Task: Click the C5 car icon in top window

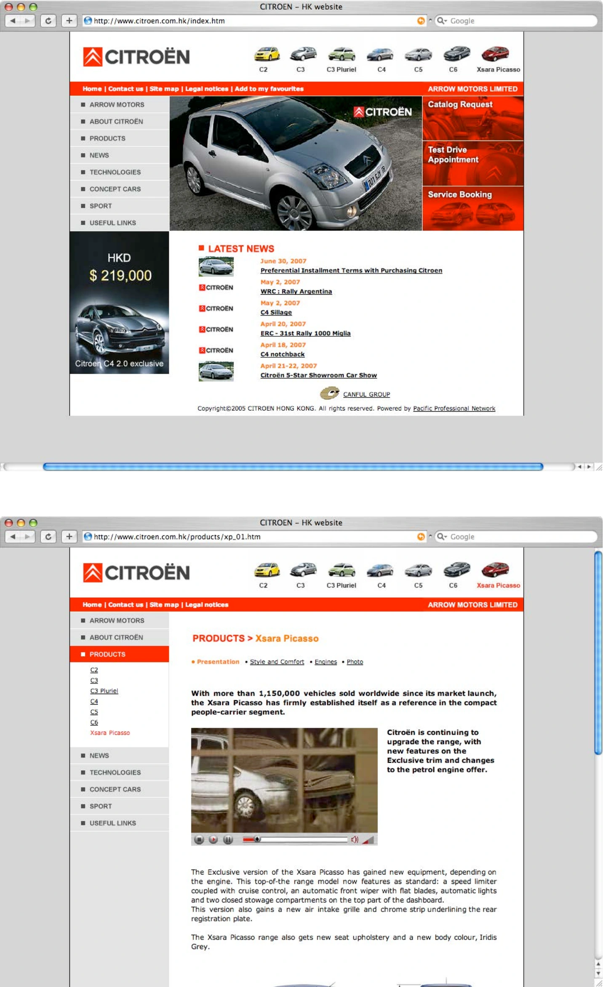Action: click(x=418, y=54)
